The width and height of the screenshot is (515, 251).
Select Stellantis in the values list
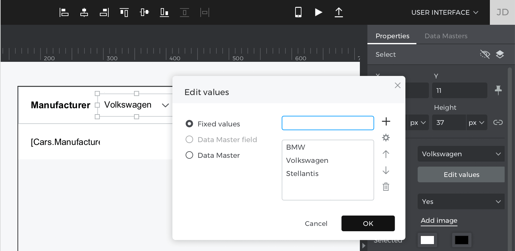[328, 174]
